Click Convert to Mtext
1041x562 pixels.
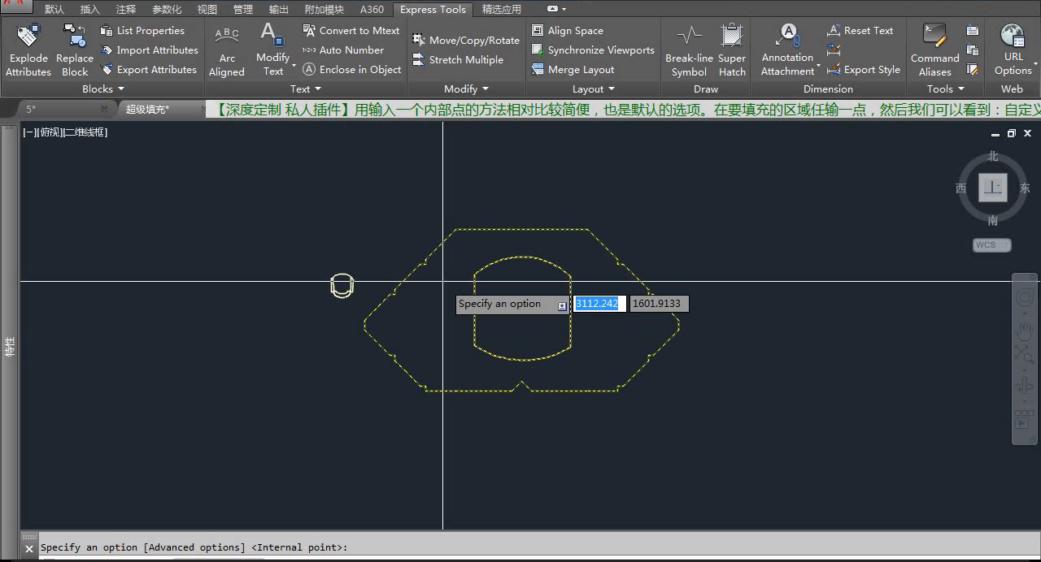351,31
